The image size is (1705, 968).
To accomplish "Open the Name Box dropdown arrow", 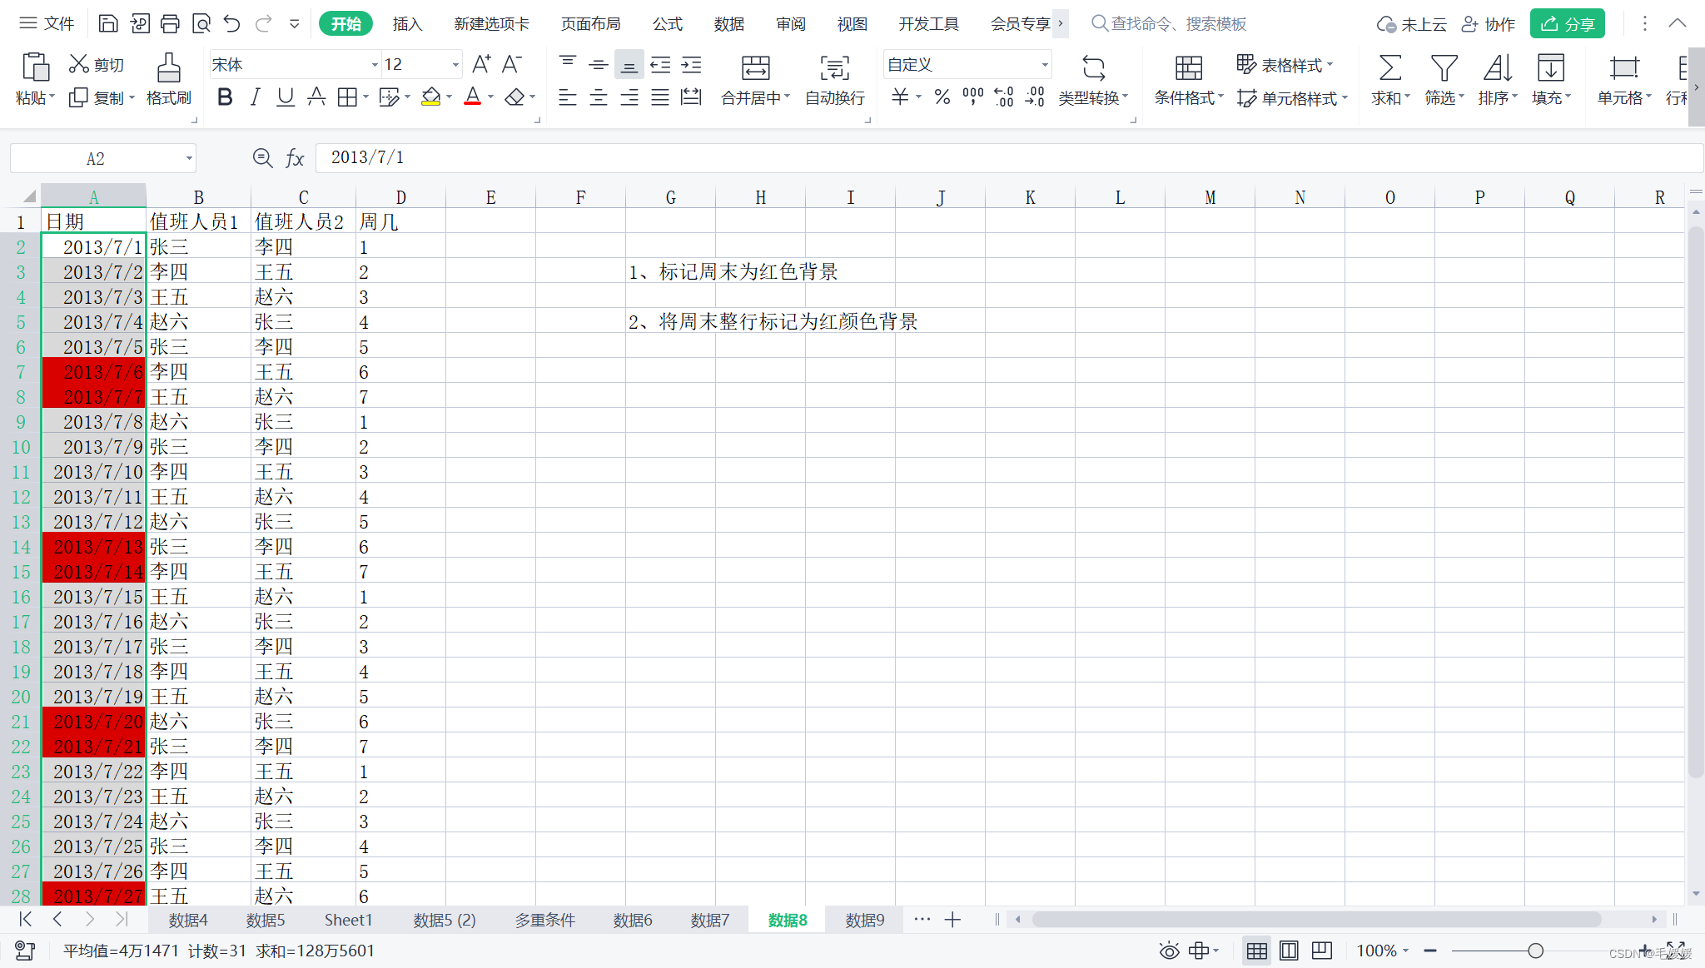I will coord(189,158).
